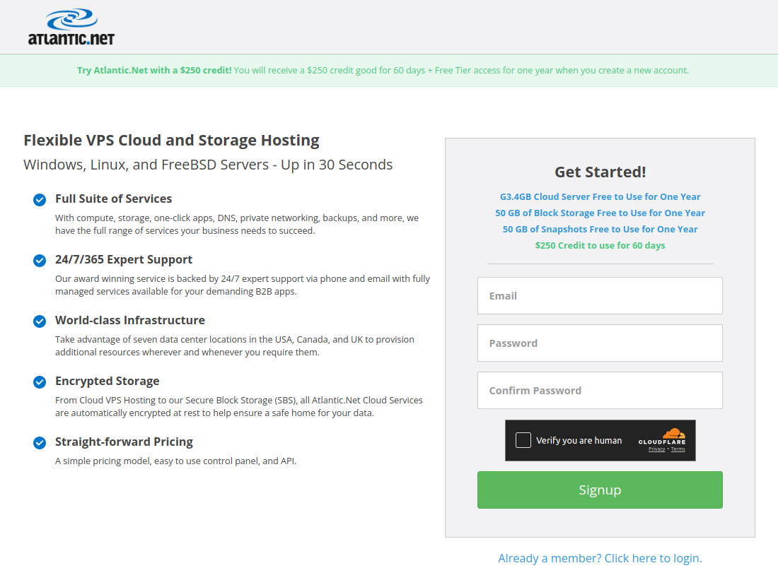Click checkmark icon beside Full Suite of Services
The image size is (778, 568).
(40, 200)
